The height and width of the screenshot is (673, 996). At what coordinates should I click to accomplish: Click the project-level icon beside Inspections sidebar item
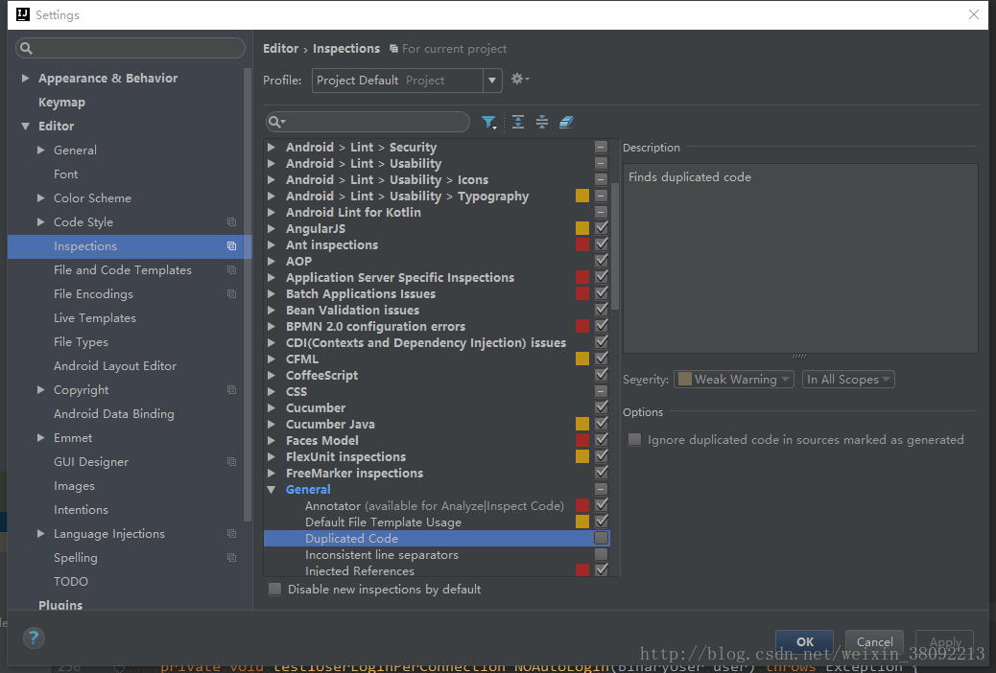click(232, 245)
